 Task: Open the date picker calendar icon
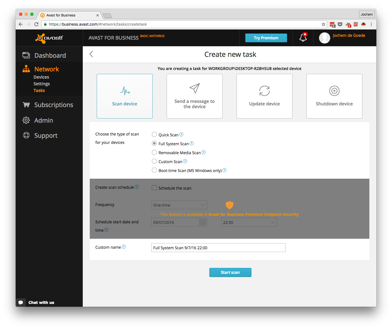click(x=203, y=222)
